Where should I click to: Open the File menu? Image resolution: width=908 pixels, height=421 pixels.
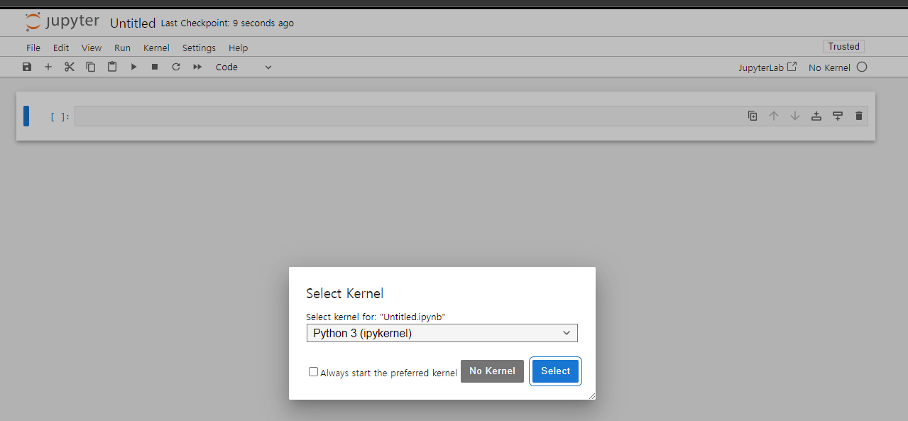(33, 48)
